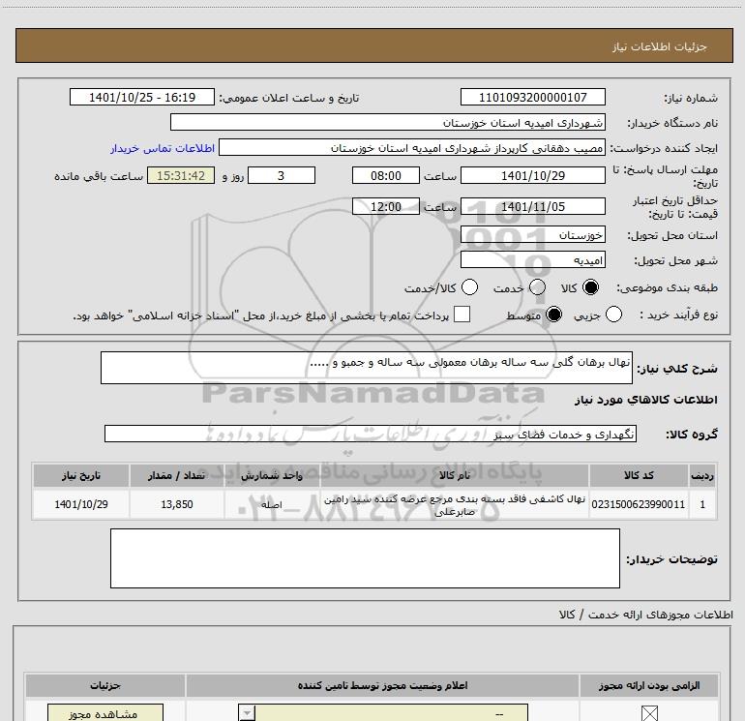Open the buyer contact info link
This screenshot has width=745, height=721.
163,148
